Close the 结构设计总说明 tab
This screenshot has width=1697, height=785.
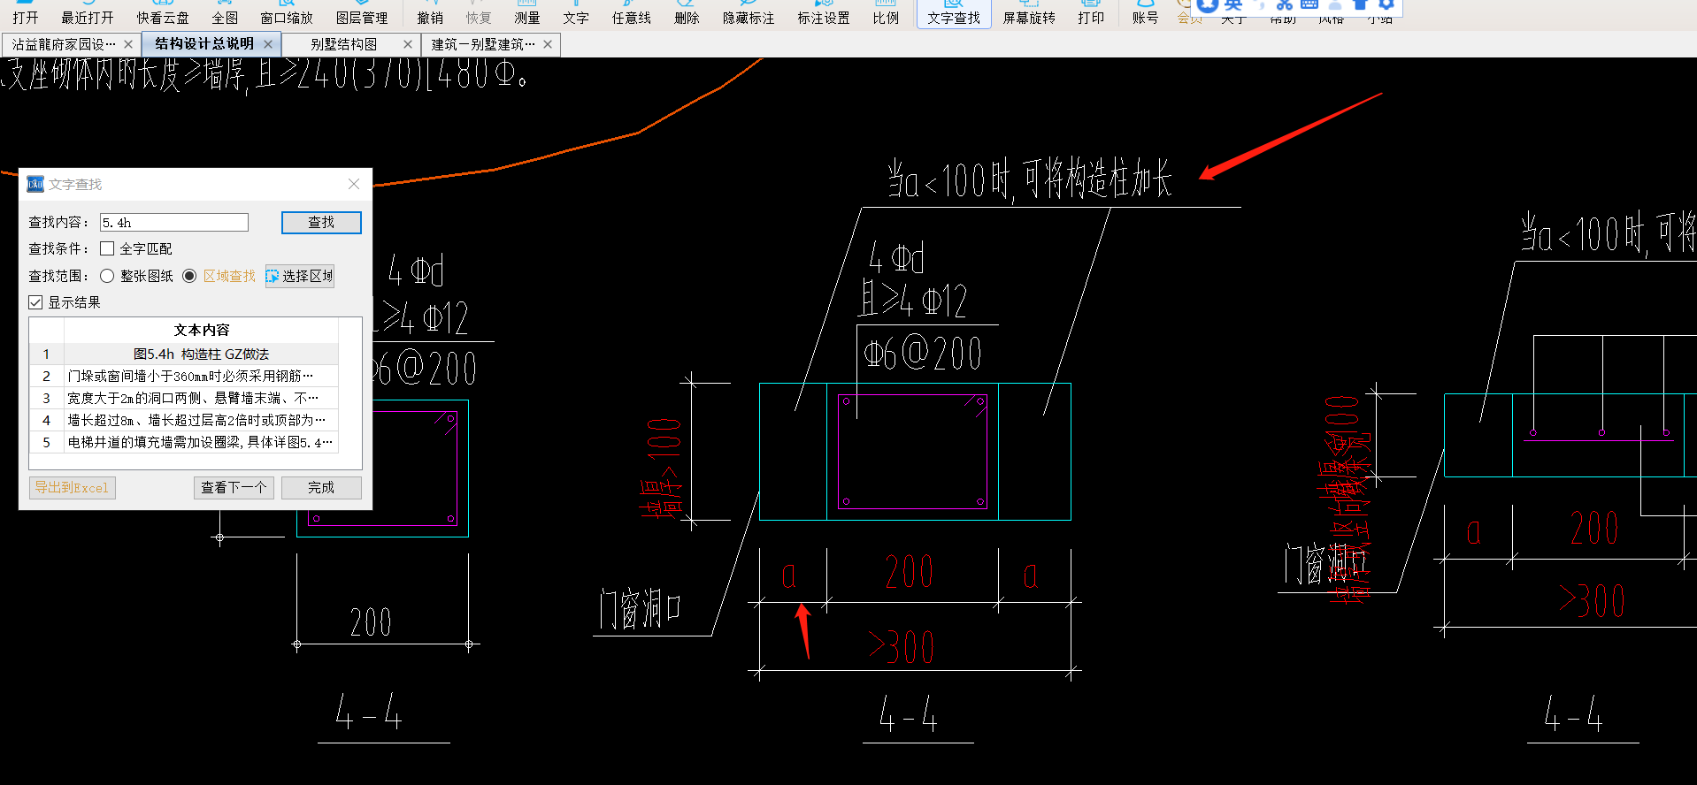pos(268,44)
